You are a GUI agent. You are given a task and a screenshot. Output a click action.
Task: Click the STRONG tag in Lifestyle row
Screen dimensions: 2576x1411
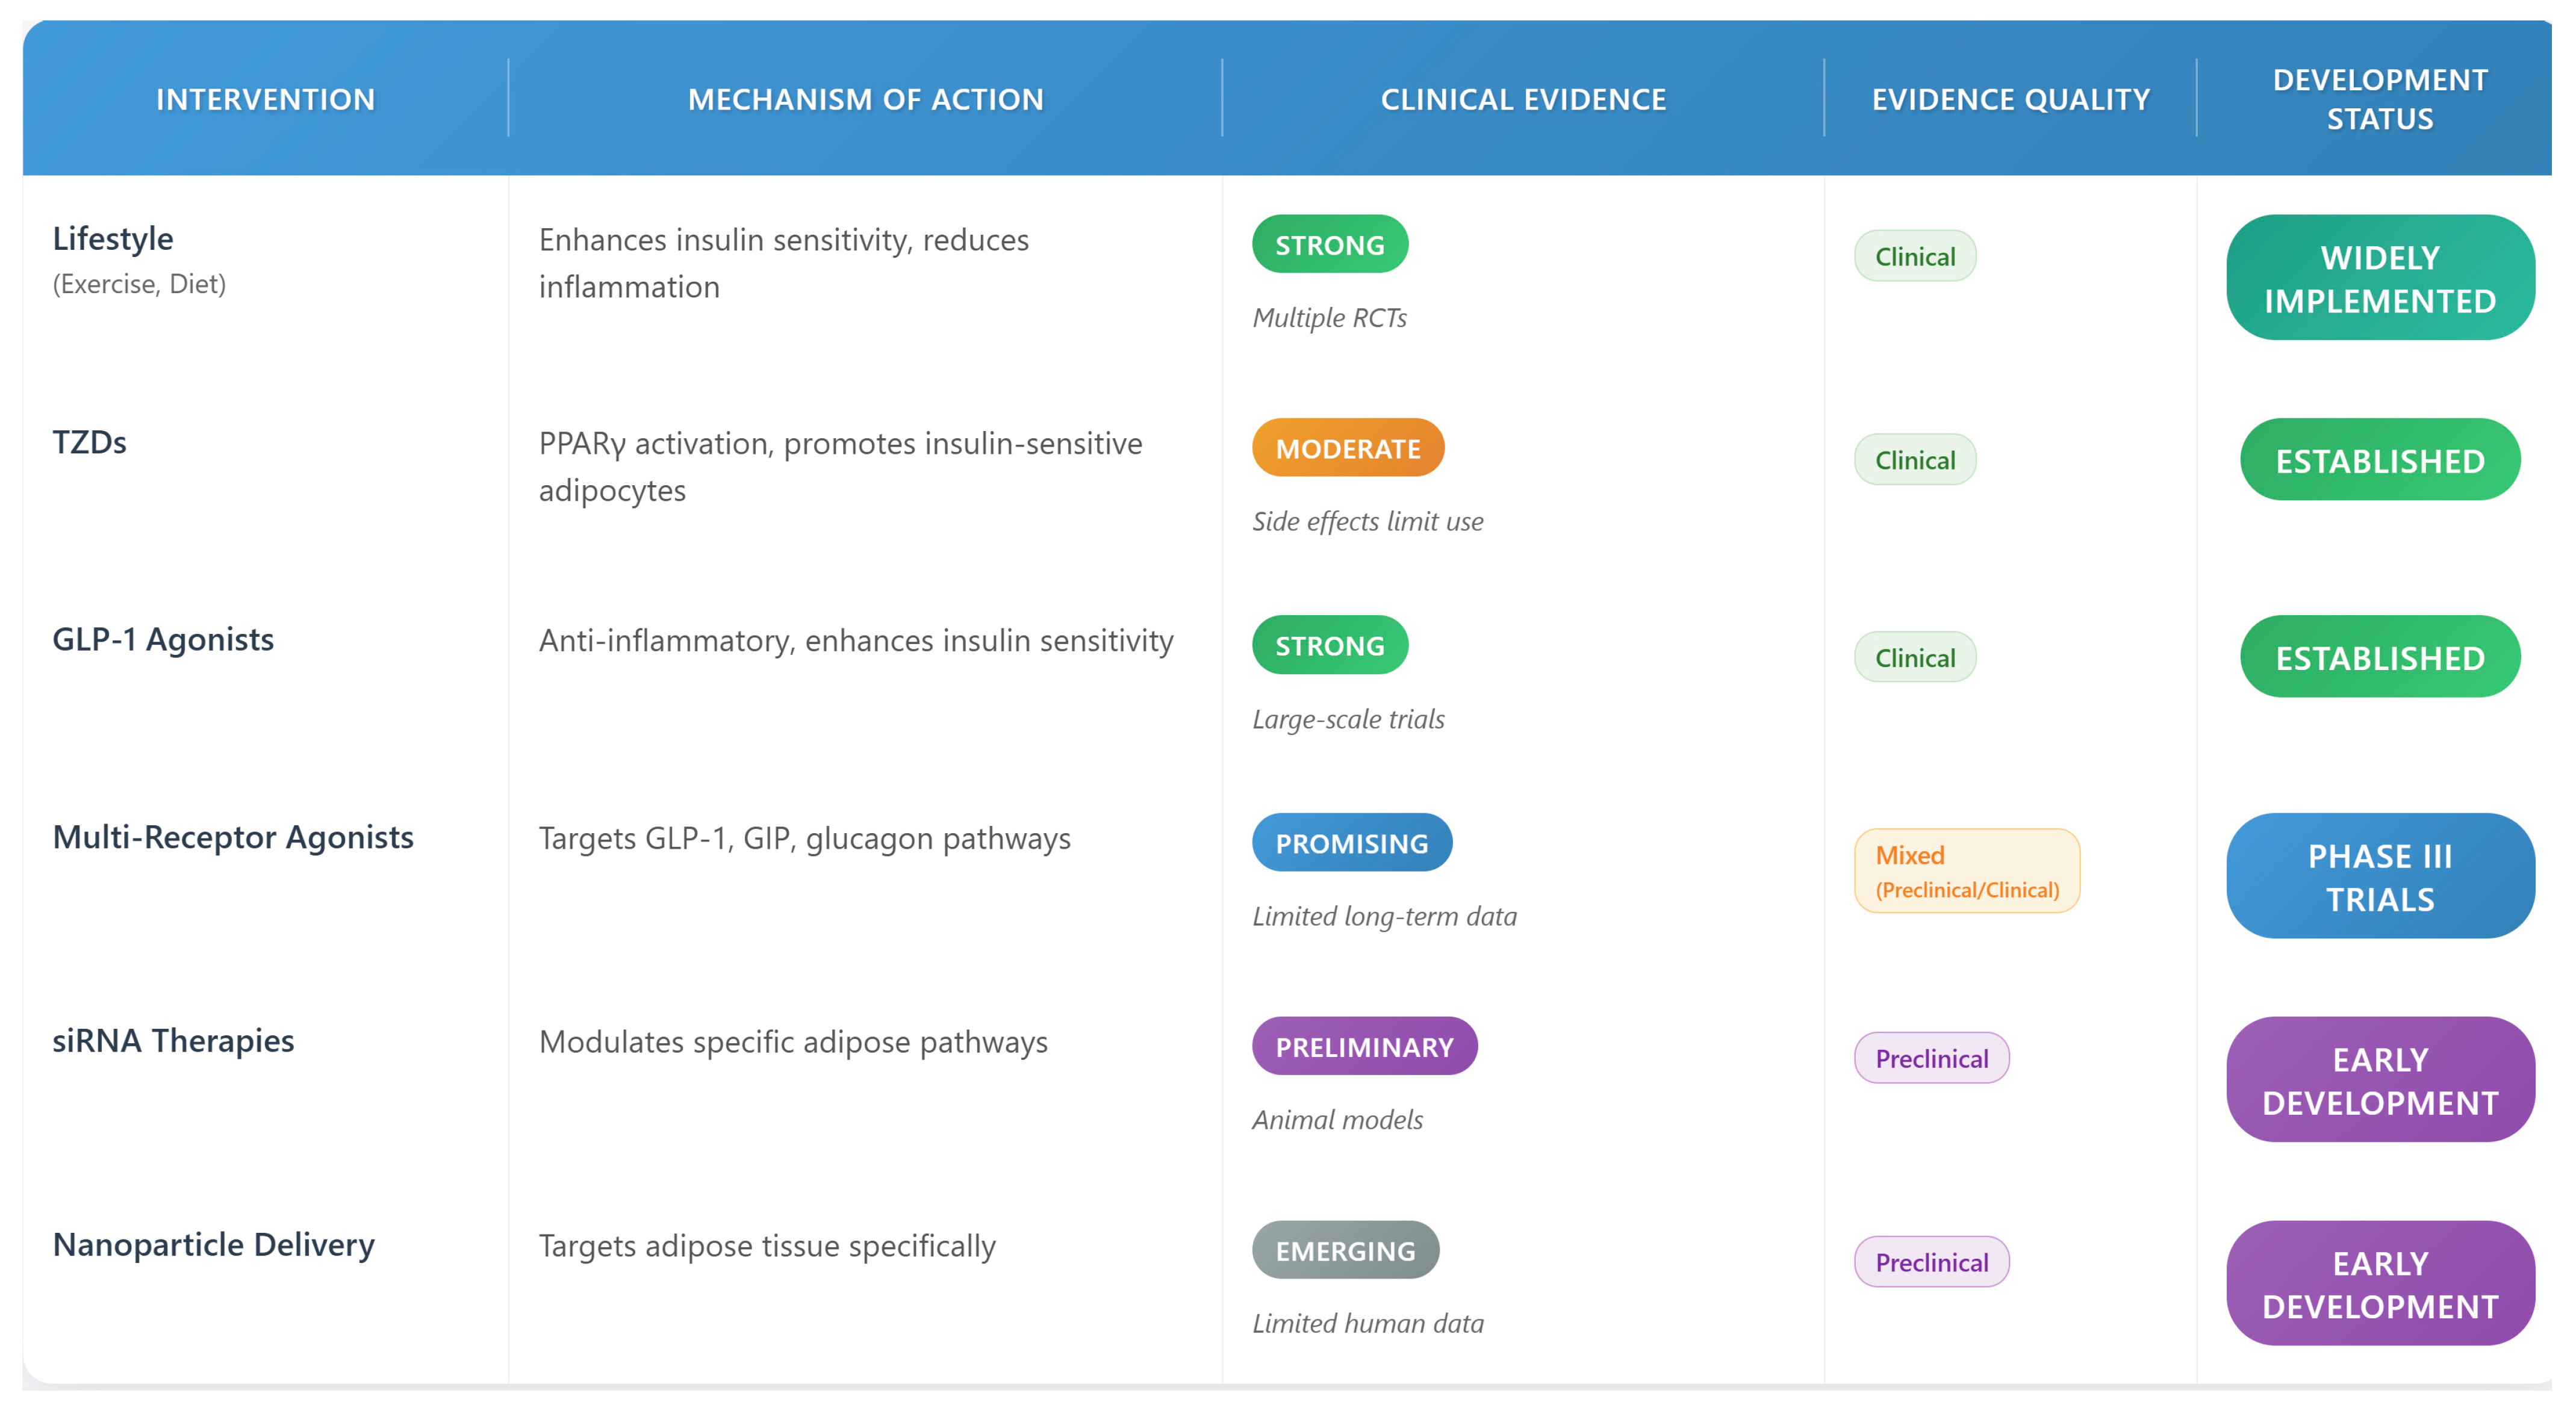coord(1330,244)
